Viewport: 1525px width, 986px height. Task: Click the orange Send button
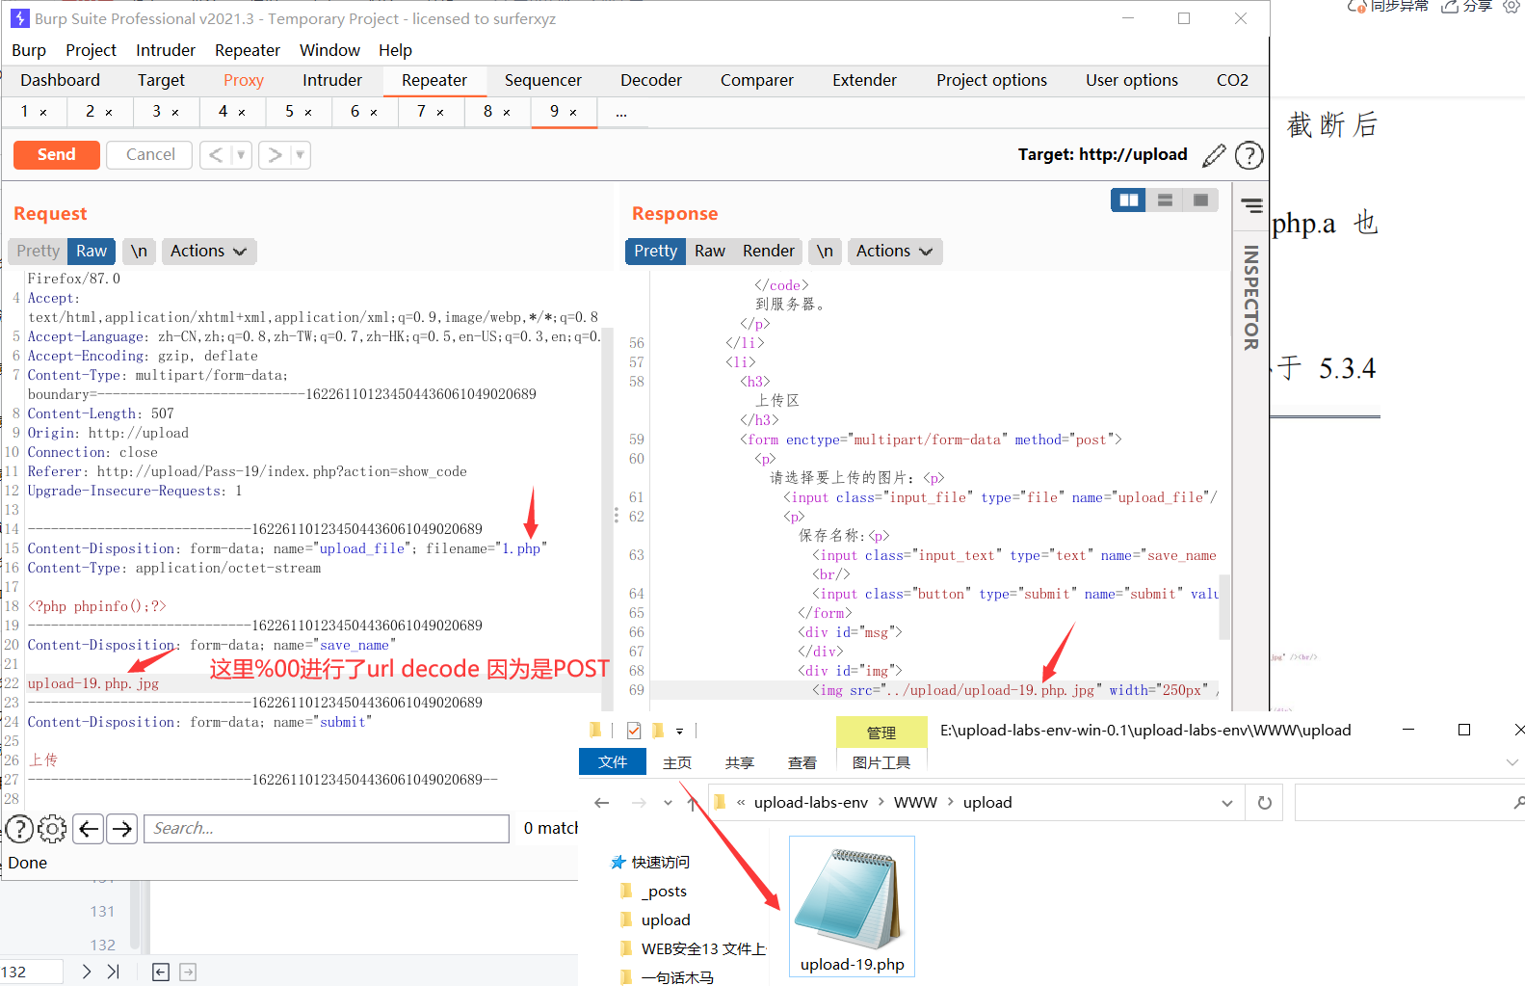(56, 154)
